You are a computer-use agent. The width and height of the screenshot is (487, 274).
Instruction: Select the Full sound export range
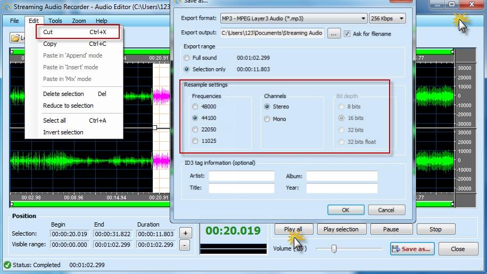[x=186, y=58]
